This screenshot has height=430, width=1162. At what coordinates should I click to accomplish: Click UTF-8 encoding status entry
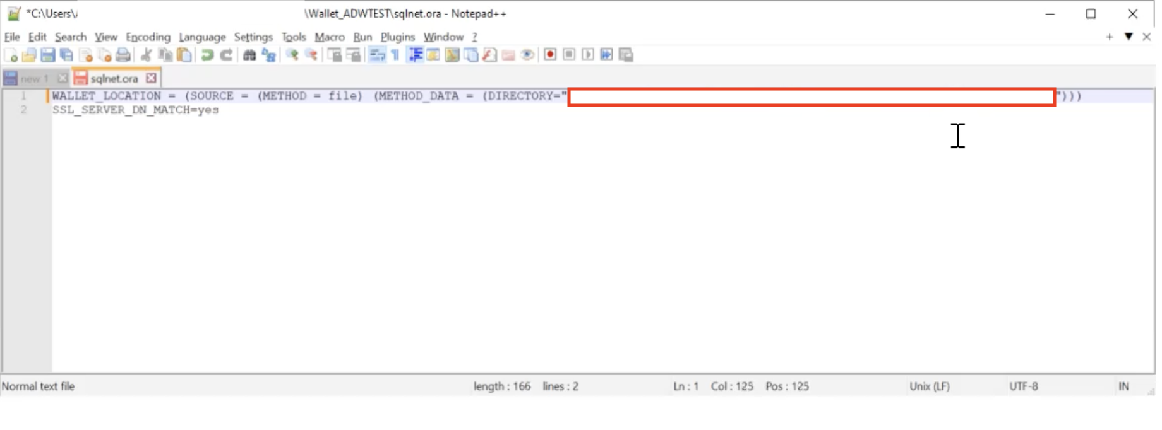1024,386
